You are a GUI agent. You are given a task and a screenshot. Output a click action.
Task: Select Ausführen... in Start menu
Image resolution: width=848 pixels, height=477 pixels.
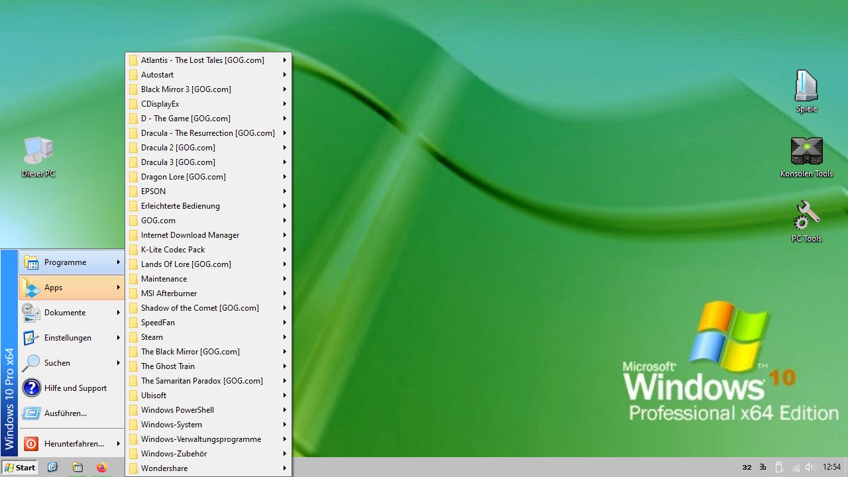tap(72, 413)
